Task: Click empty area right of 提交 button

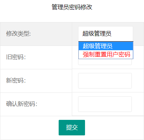Action: click(x=114, y=128)
